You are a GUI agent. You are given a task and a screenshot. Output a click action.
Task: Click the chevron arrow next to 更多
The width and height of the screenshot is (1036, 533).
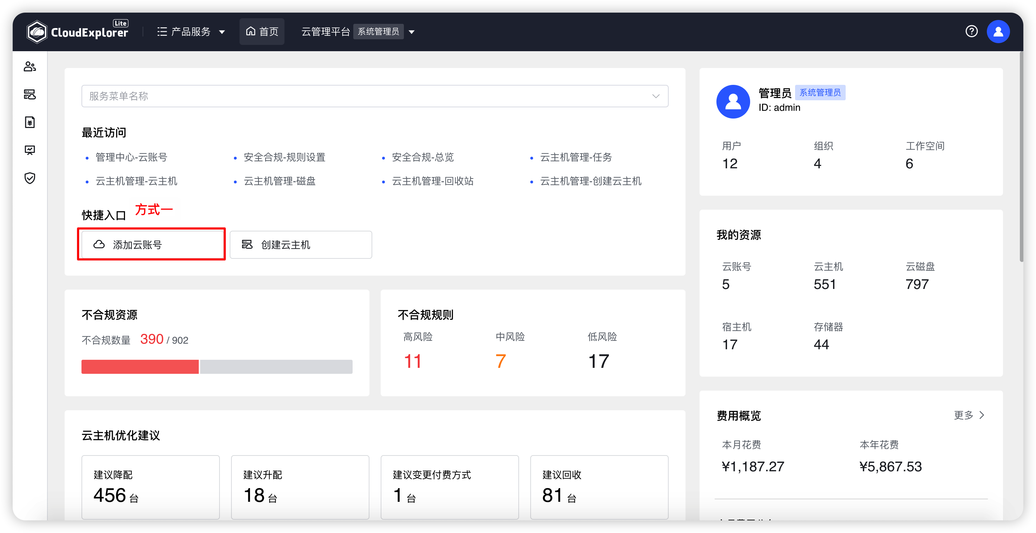(x=982, y=415)
